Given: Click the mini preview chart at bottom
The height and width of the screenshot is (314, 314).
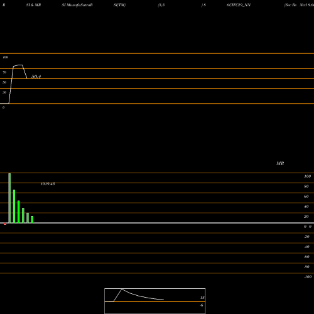Looking at the screenshot, I should click(x=155, y=301).
